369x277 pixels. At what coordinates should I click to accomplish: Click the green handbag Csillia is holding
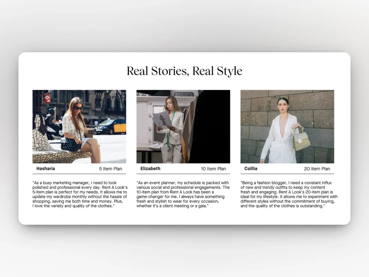click(302, 141)
